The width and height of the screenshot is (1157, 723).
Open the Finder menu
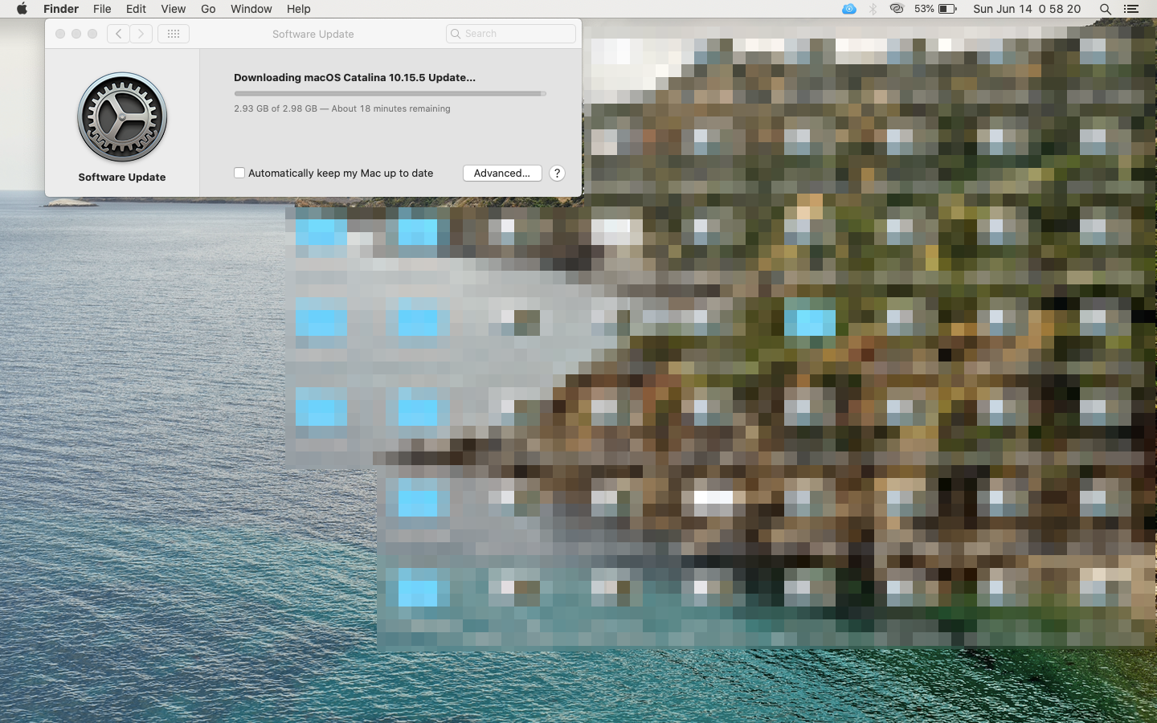61,9
